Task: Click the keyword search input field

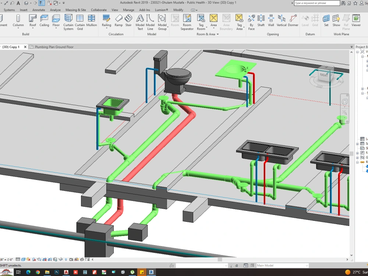Action: pos(316,3)
